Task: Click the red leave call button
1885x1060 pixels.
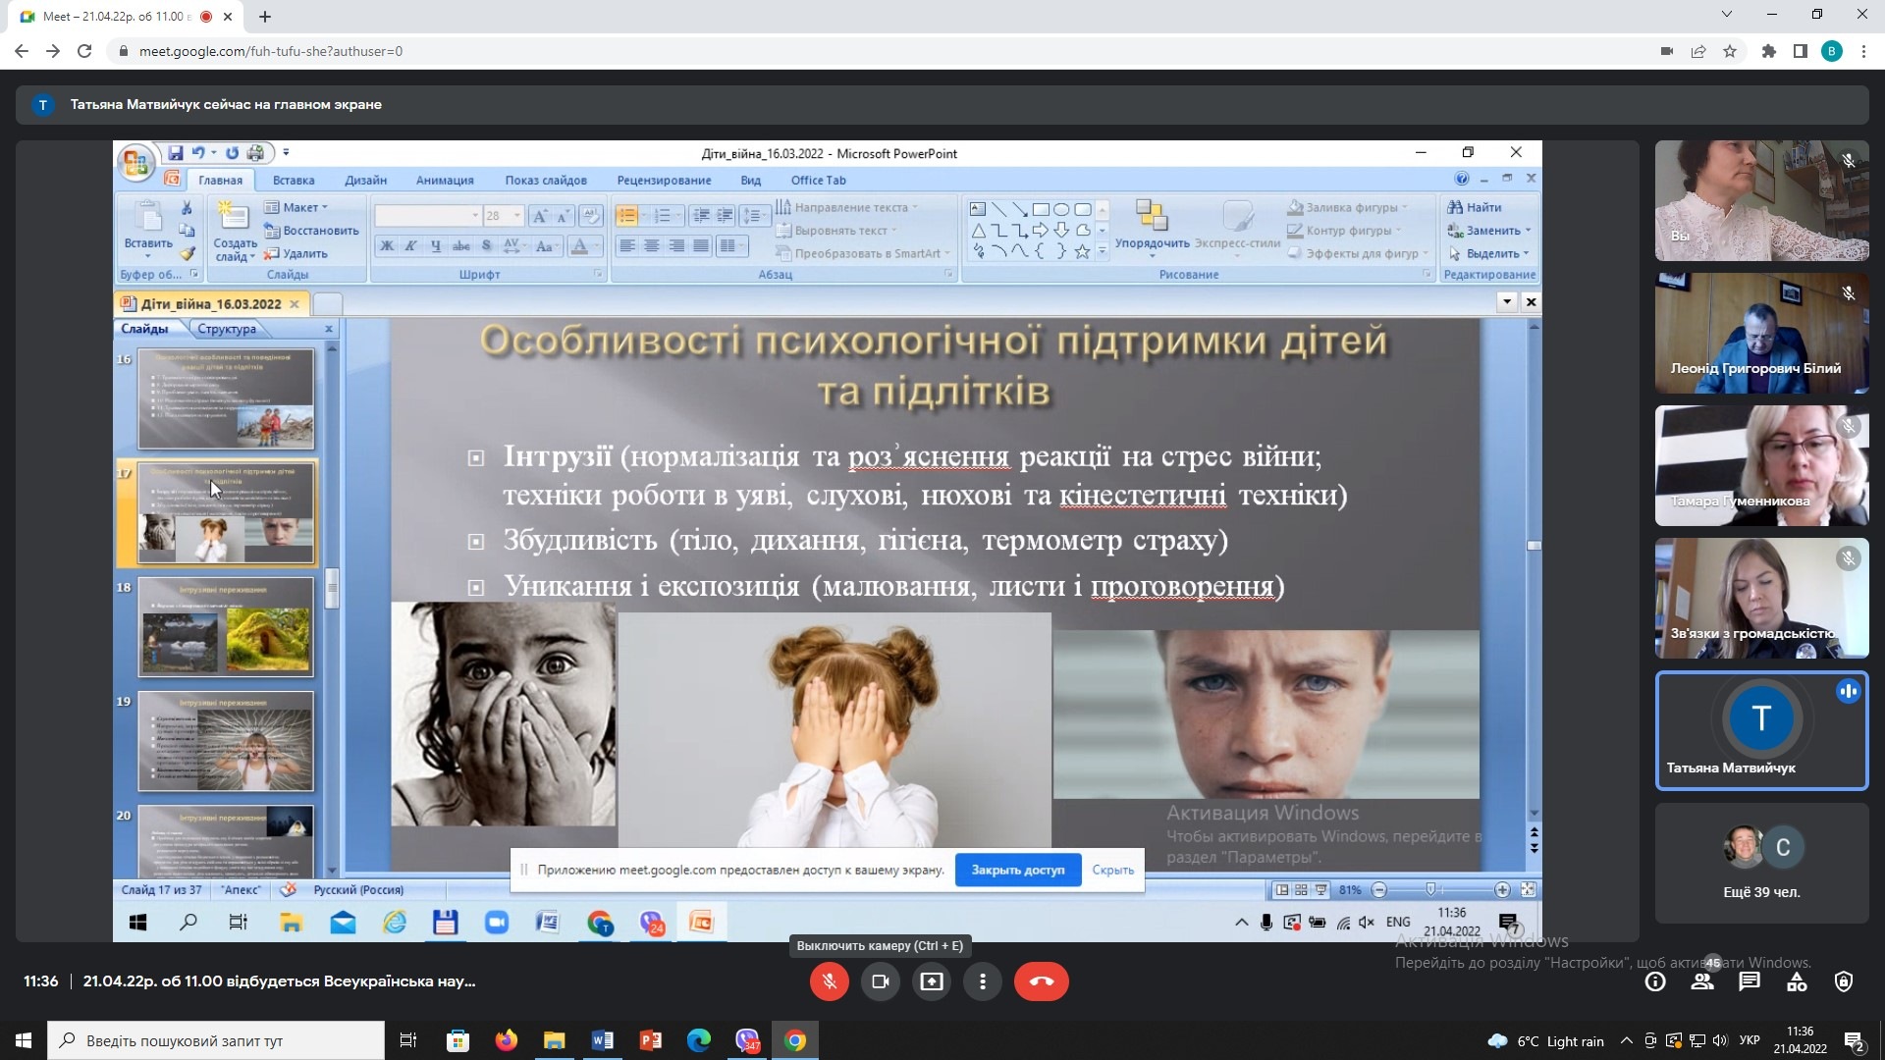Action: click(x=1041, y=981)
